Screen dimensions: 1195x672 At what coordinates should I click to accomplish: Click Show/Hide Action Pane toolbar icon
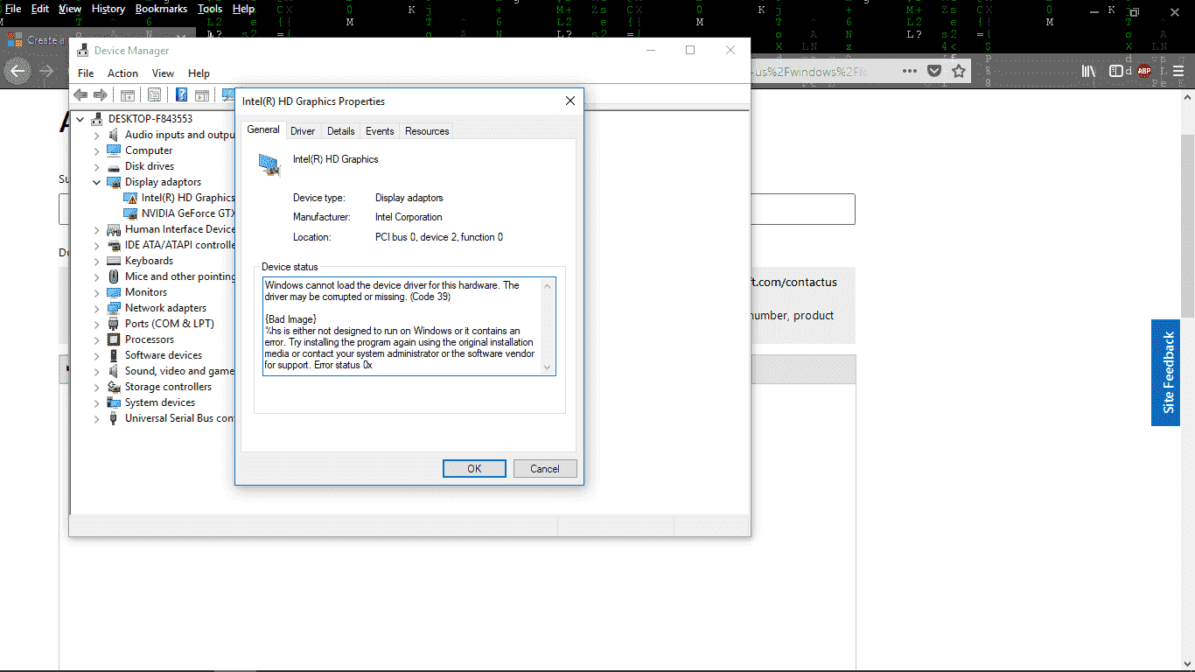202,94
